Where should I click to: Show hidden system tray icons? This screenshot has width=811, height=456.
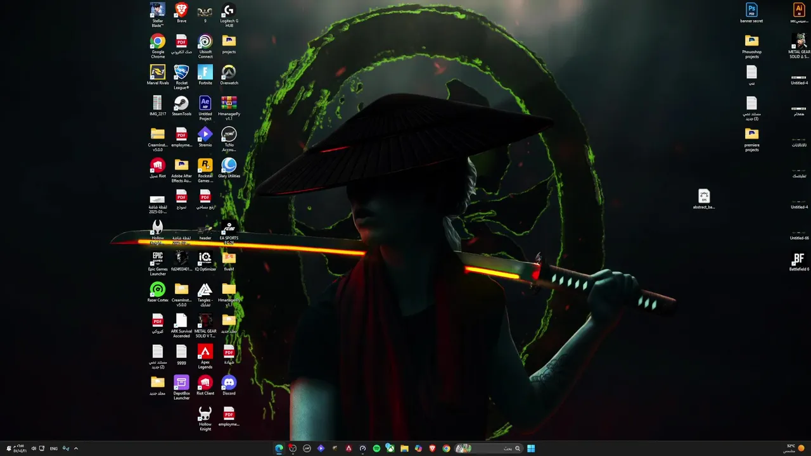[x=76, y=448]
